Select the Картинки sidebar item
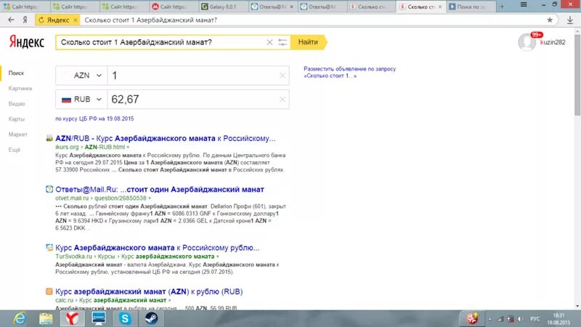Viewport: 581px width, 327px height. (x=20, y=88)
